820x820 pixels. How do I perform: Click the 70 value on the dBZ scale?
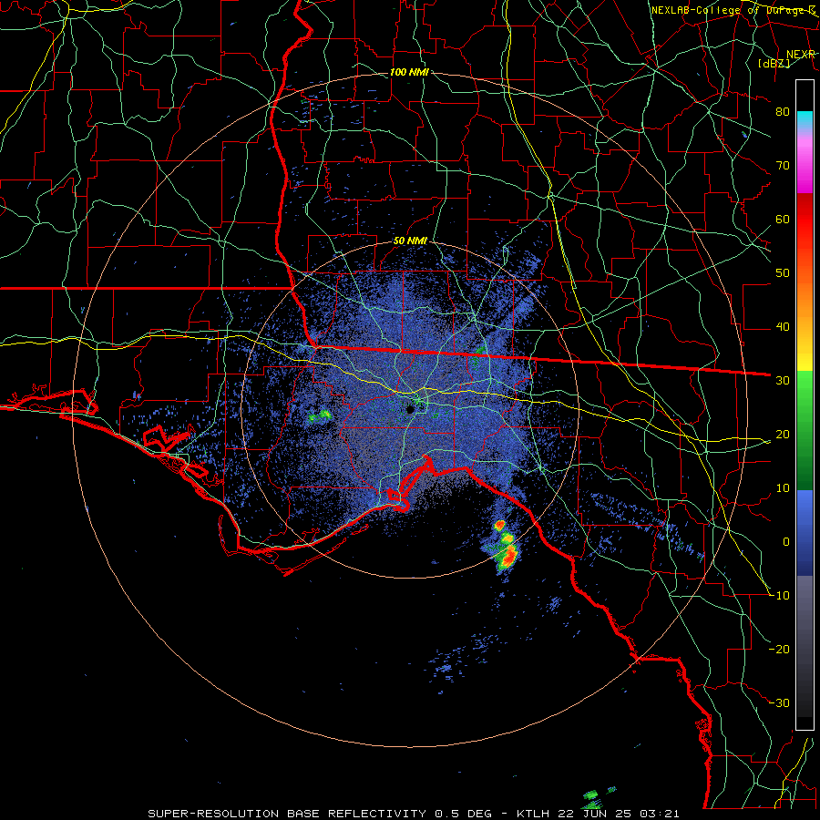(783, 166)
